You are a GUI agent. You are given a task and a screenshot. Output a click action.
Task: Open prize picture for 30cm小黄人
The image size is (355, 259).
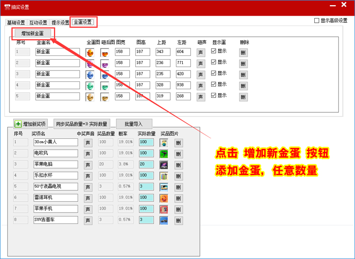(x=164, y=143)
